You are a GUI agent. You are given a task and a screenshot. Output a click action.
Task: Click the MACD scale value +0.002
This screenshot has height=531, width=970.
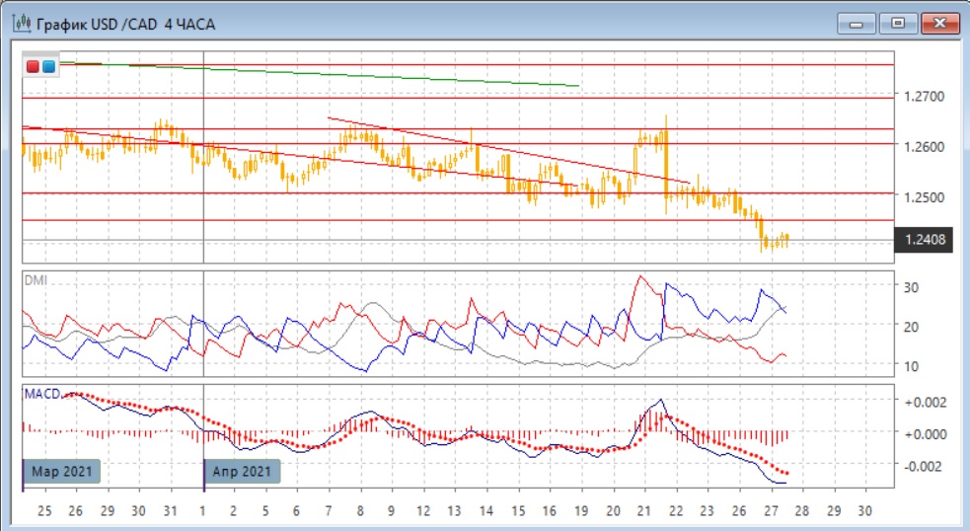925,402
